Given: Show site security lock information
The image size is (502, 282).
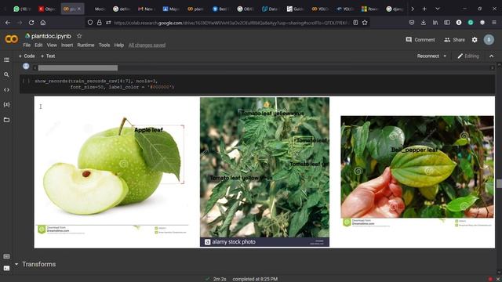Looking at the screenshot, I should click(x=100, y=23).
